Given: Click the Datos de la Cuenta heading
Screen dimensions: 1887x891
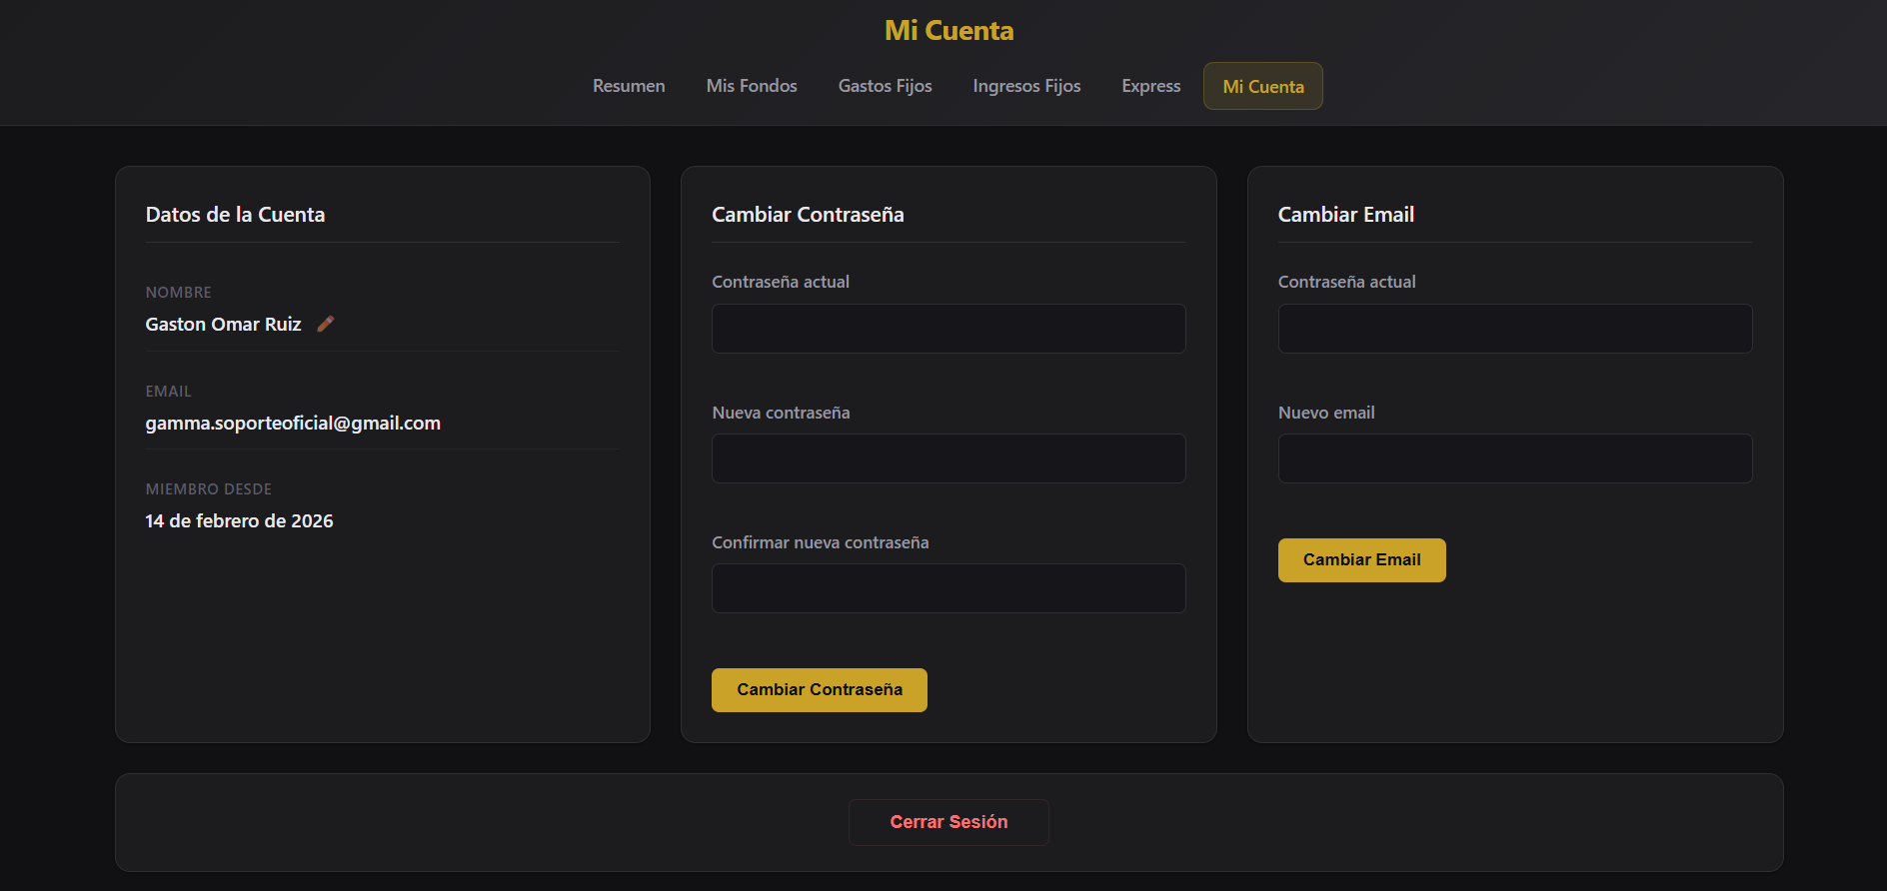Looking at the screenshot, I should (235, 215).
